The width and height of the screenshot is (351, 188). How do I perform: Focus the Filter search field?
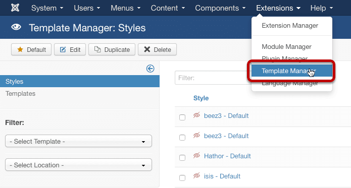(x=213, y=78)
